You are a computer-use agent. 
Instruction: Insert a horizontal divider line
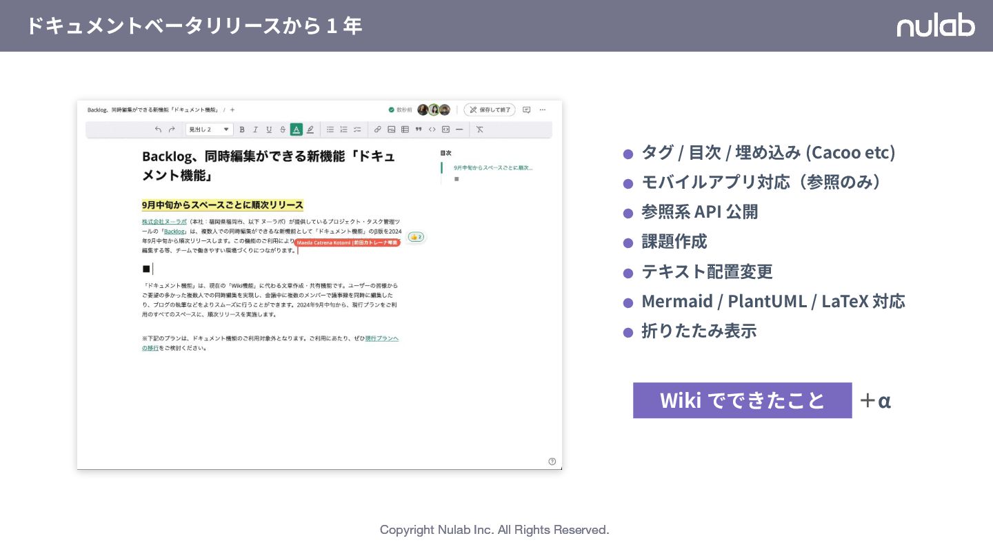459,130
